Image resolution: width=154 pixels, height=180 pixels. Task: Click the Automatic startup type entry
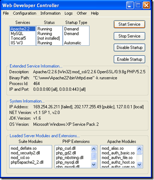73,43
